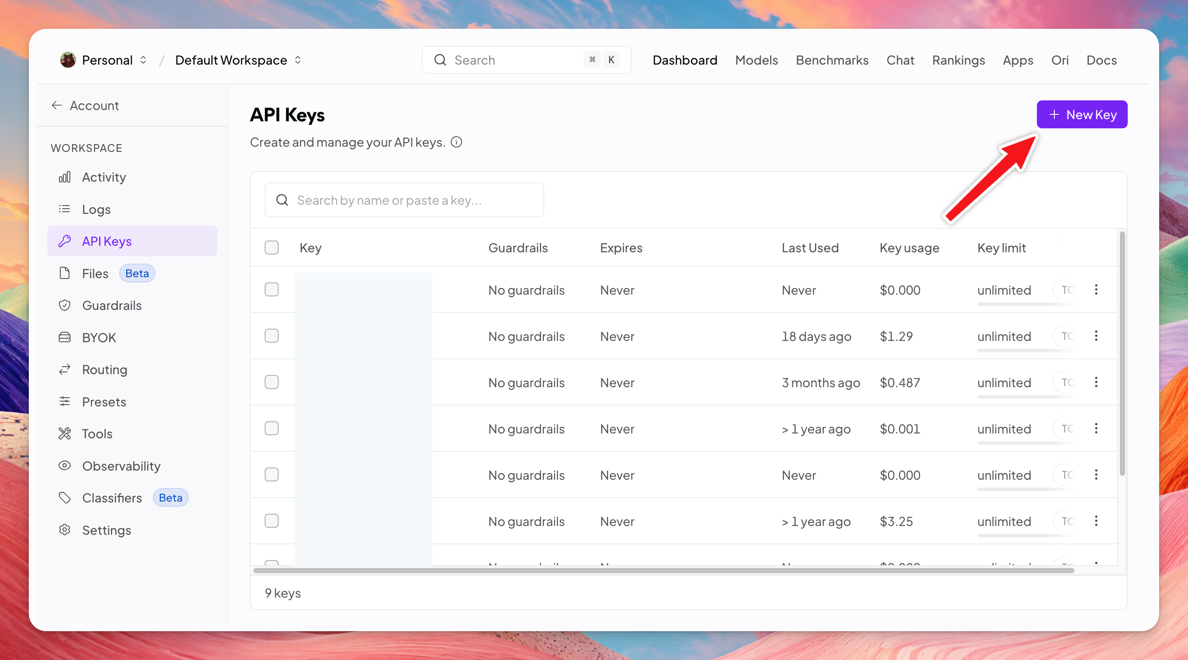The width and height of the screenshot is (1188, 660).
Task: Check the box for the $0.001 usage key
Action: (272, 428)
